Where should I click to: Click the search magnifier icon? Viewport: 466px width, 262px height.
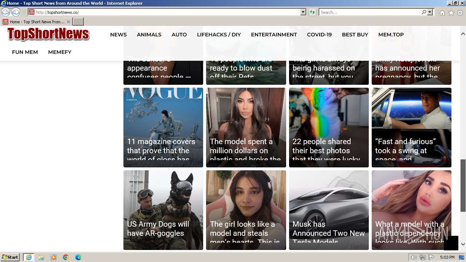424,12
